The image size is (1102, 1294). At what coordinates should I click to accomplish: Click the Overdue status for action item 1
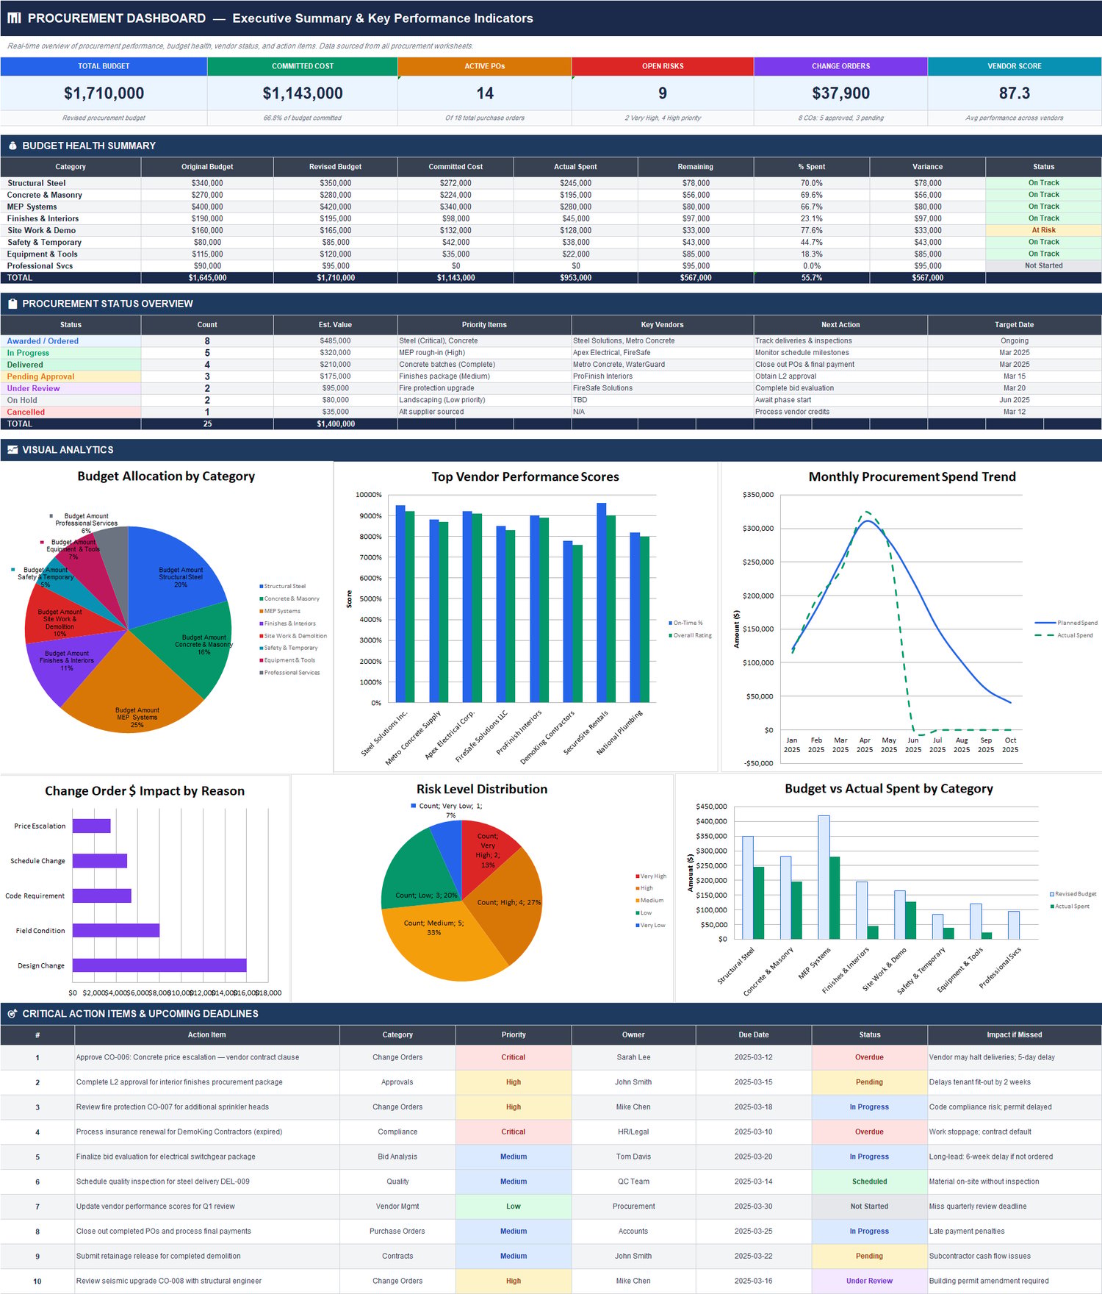coord(869,1057)
